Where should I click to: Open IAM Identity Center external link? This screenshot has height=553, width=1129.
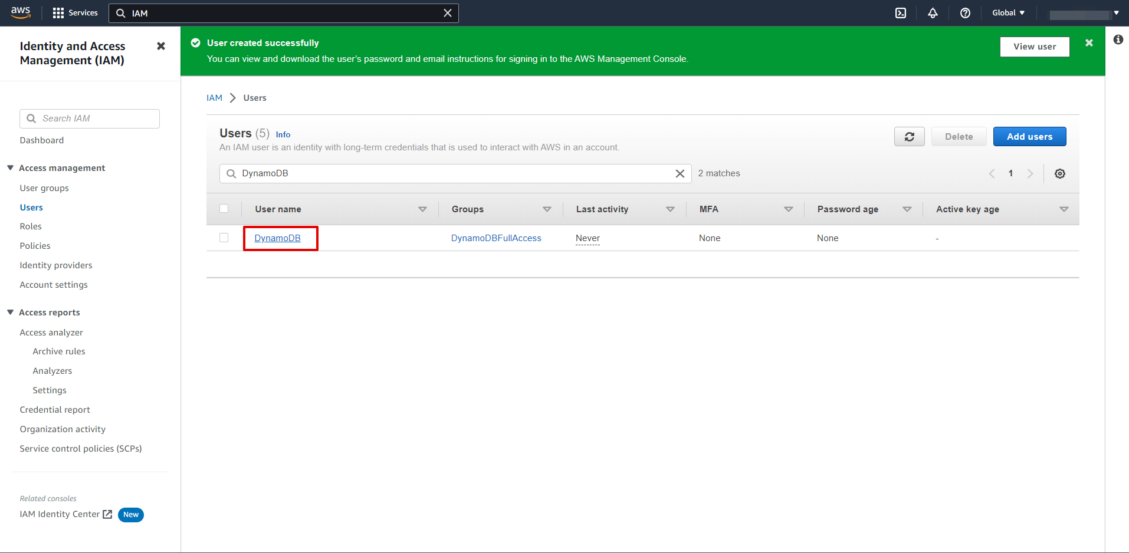65,514
